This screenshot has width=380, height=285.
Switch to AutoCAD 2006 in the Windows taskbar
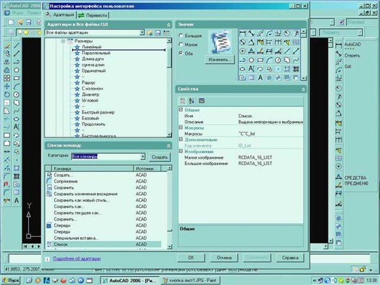click(130, 280)
